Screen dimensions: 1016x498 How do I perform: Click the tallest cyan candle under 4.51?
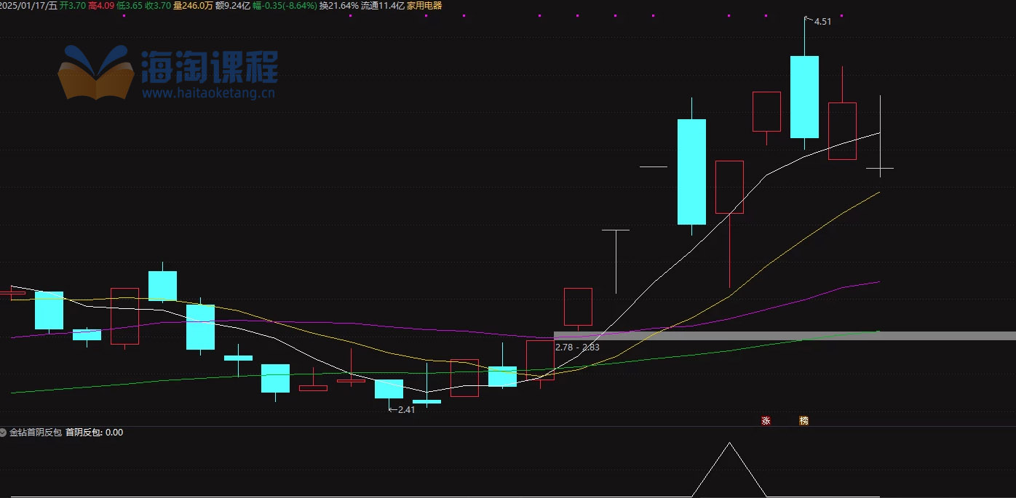804,97
